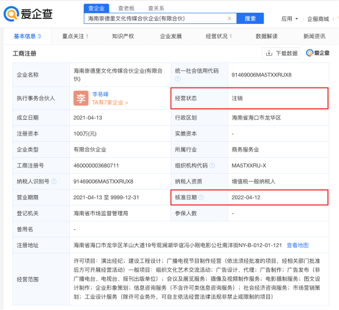Expand the 应用 dropdown menu
Screen dimensions: 339x310
[x=289, y=19]
